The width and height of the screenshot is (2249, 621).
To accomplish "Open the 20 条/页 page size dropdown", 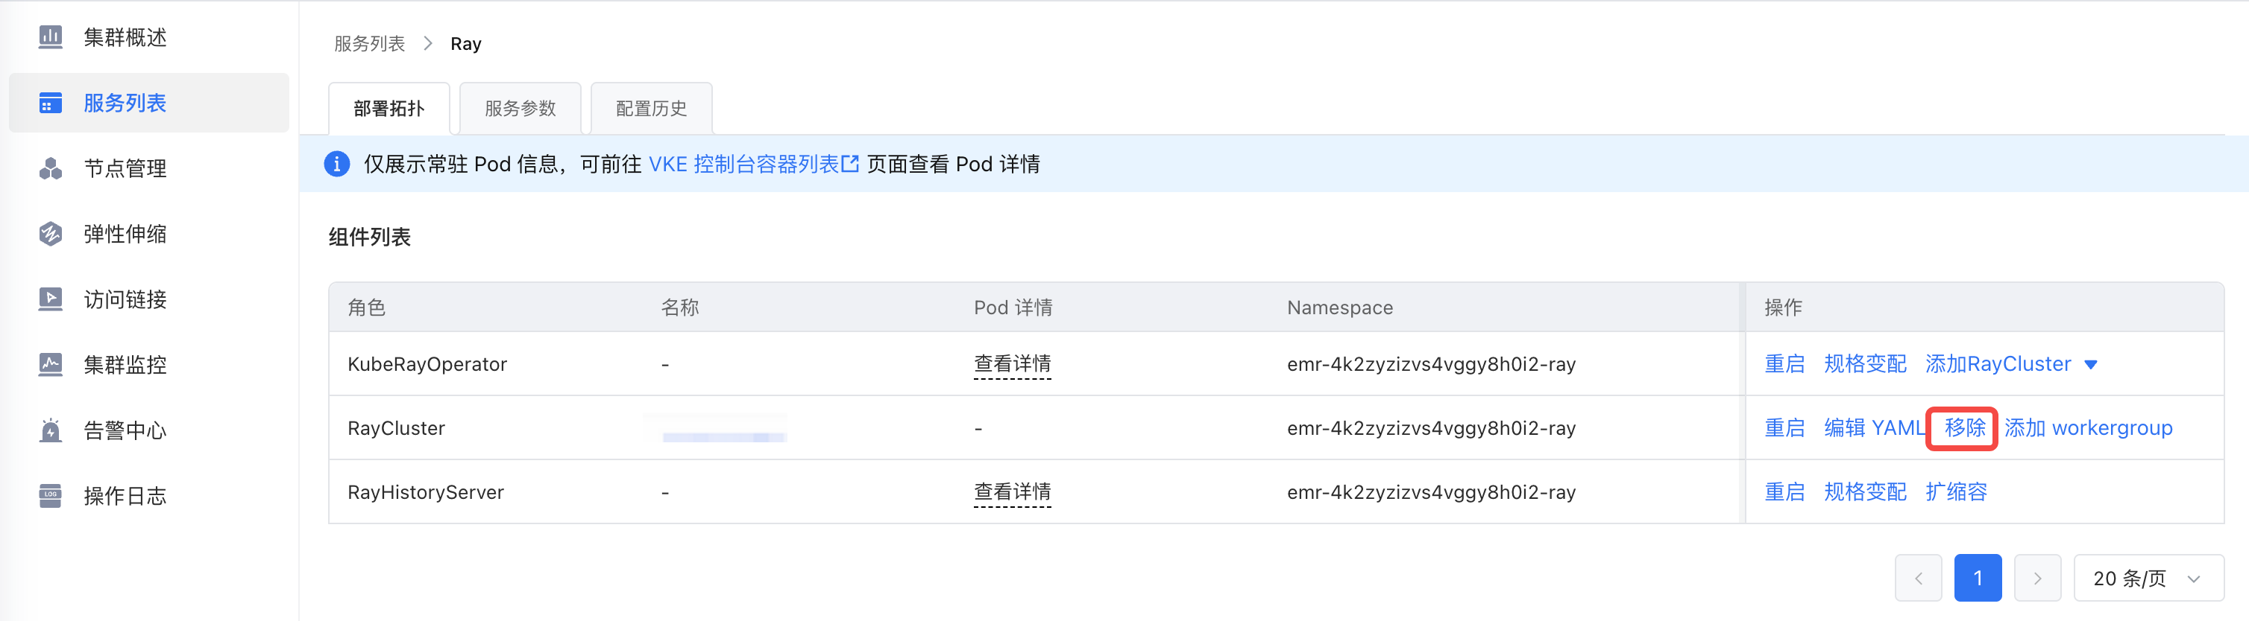I will click(x=2147, y=579).
